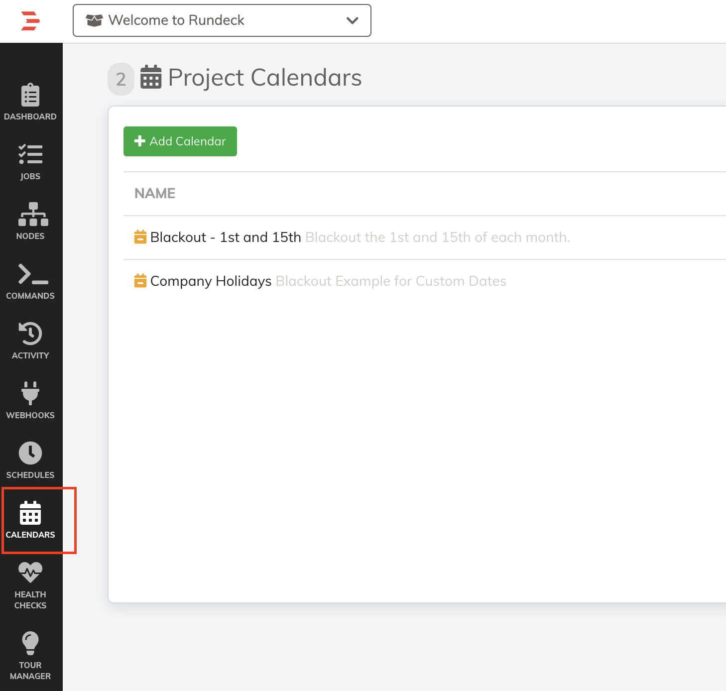Open Schedules clock icon

(x=30, y=453)
